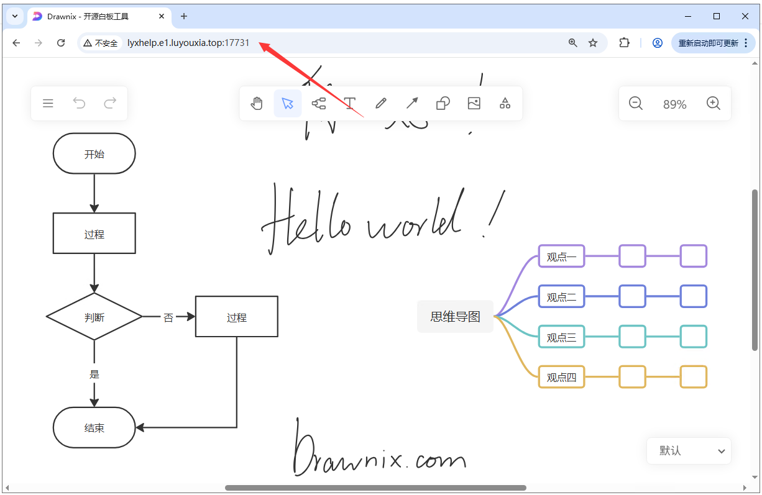Zoom out the whiteboard canvas
The width and height of the screenshot is (762, 495).
(x=636, y=104)
